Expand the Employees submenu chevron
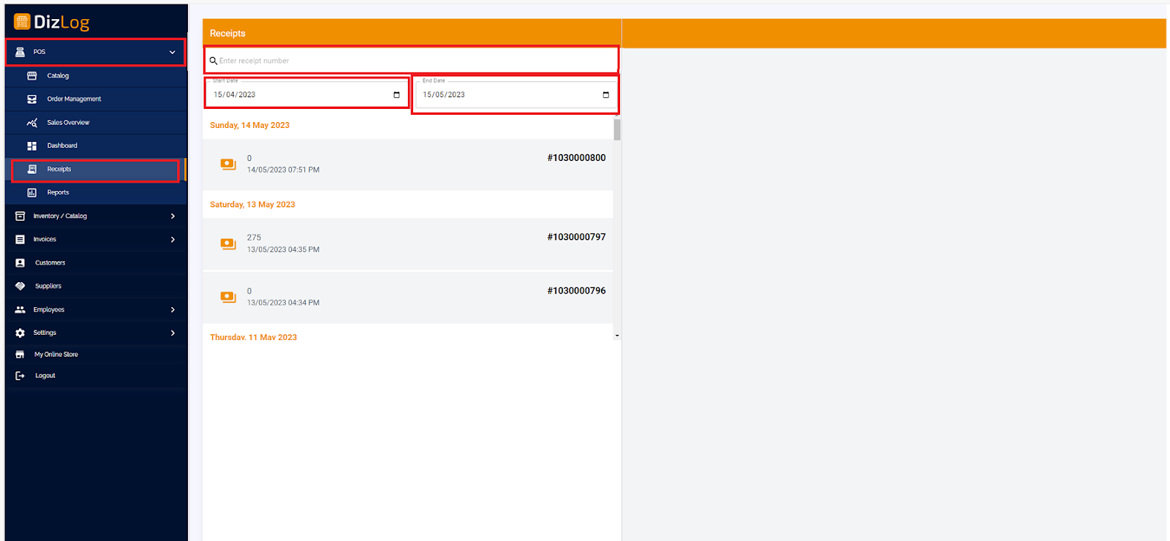 coord(173,310)
